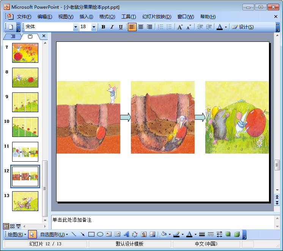Switch to Slide Sorter view
This screenshot has height=251, width=283.
[x=12, y=226]
